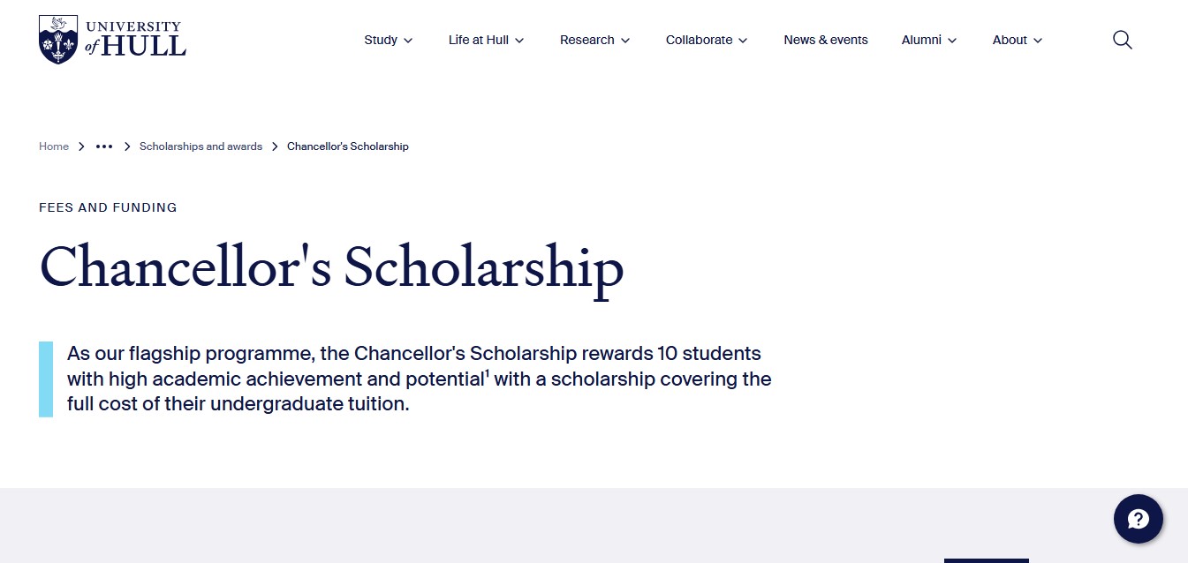Viewport: 1188px width, 563px height.
Task: Click the FEES AND FUNDING label
Action: coord(108,207)
